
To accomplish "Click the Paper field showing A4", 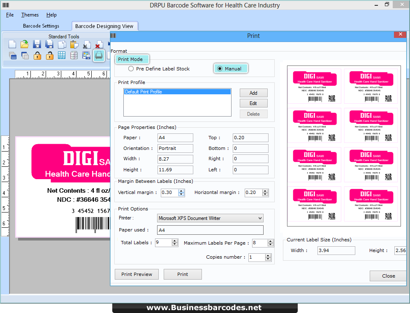I will (x=175, y=138).
